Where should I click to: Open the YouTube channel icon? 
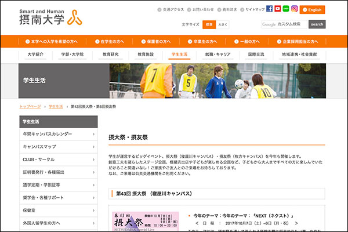click(278, 9)
